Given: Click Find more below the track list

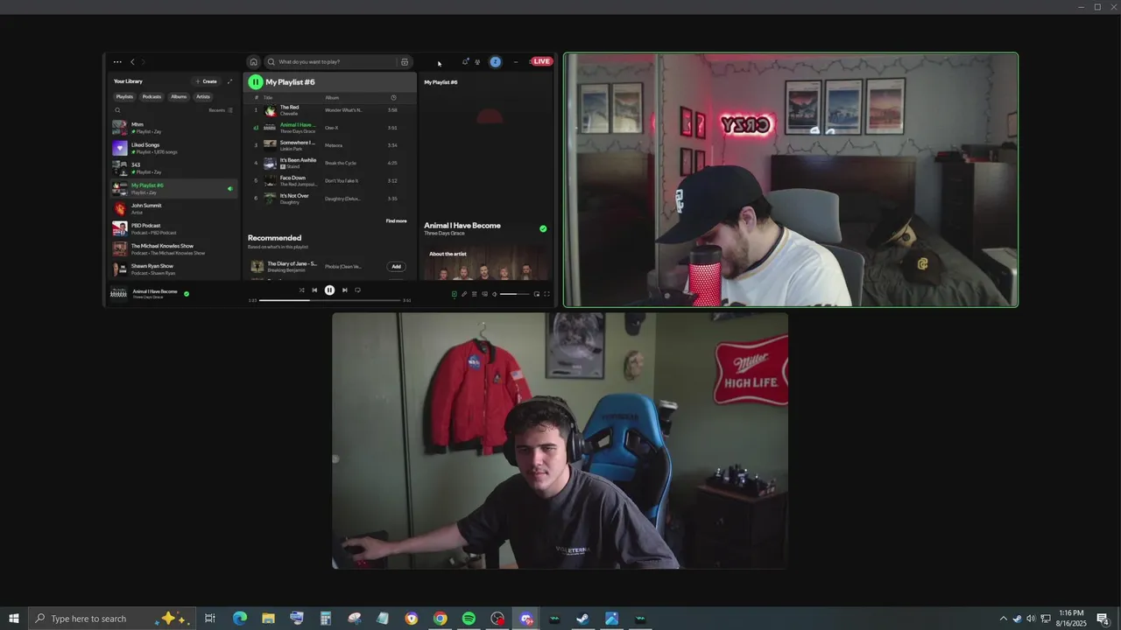Looking at the screenshot, I should (x=396, y=220).
